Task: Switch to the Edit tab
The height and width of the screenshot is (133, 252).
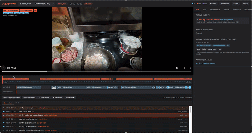Action: 204,10
